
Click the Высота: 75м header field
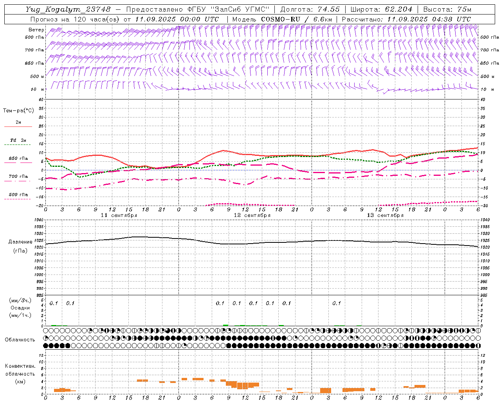coord(447,9)
